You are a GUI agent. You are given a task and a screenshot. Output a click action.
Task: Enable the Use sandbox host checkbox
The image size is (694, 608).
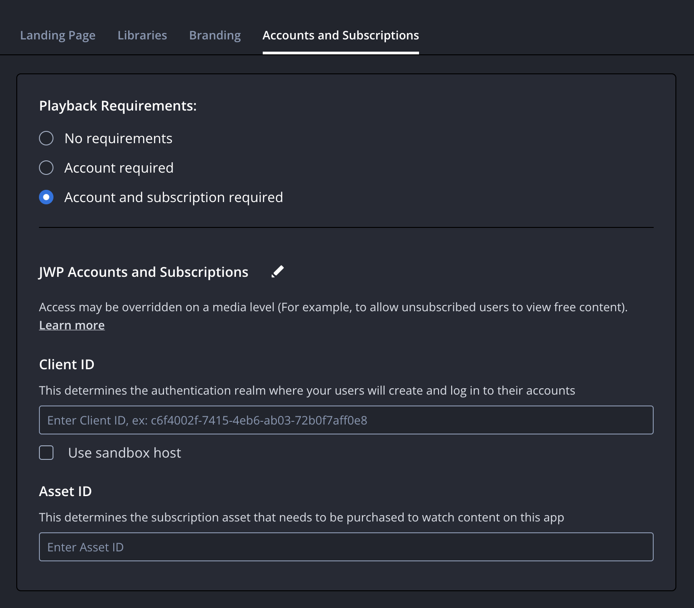pyautogui.click(x=46, y=453)
